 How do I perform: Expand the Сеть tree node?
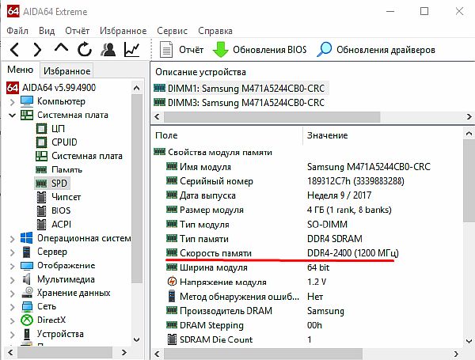pos(12,307)
